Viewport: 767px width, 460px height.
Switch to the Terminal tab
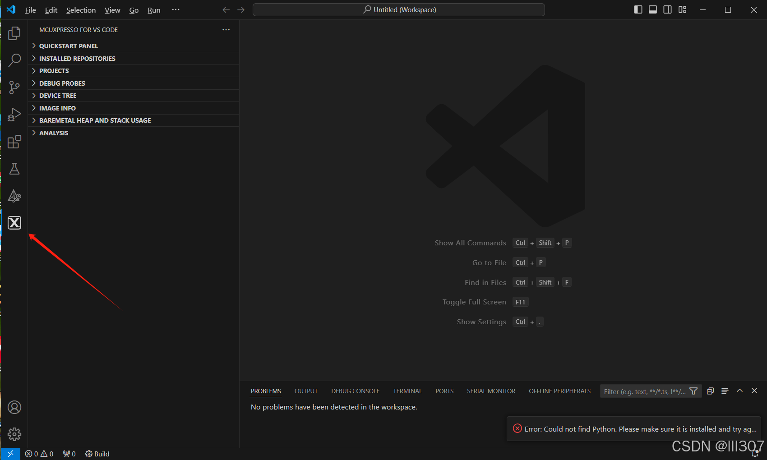pos(407,391)
